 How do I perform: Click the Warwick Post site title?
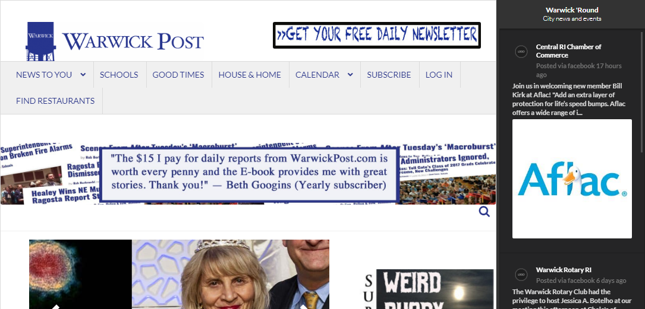133,42
